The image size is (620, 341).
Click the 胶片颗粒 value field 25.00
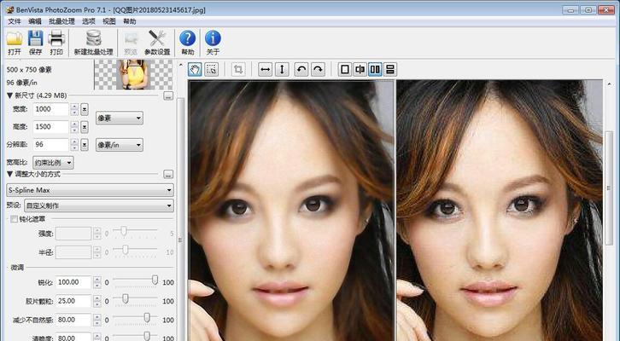[73, 301]
